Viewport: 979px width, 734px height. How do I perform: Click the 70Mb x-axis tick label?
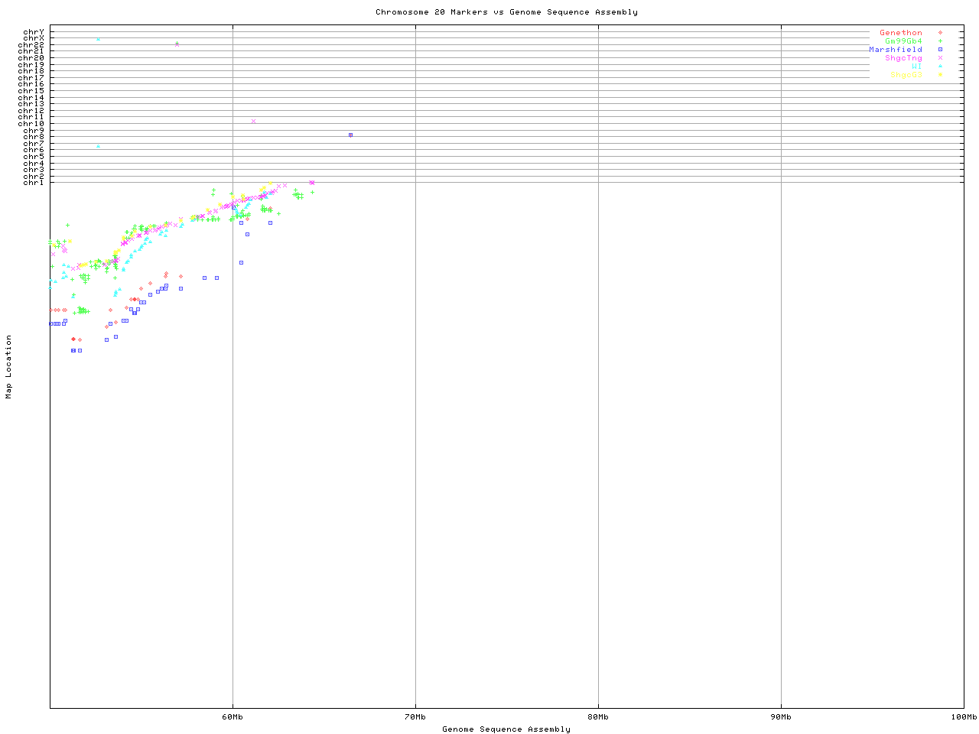tap(415, 717)
